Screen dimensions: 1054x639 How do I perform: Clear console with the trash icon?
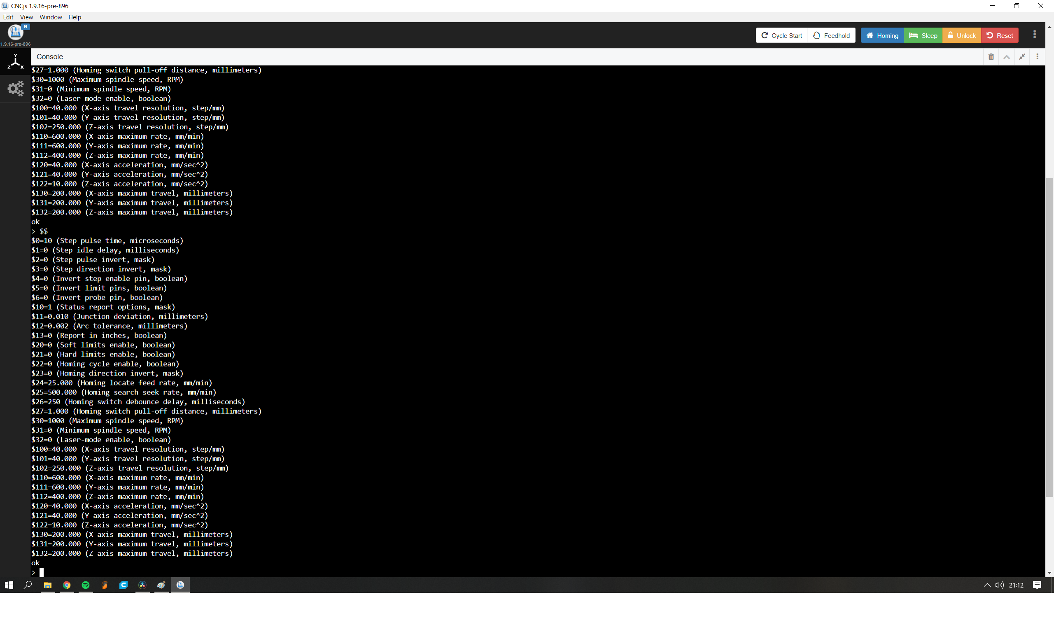click(991, 57)
